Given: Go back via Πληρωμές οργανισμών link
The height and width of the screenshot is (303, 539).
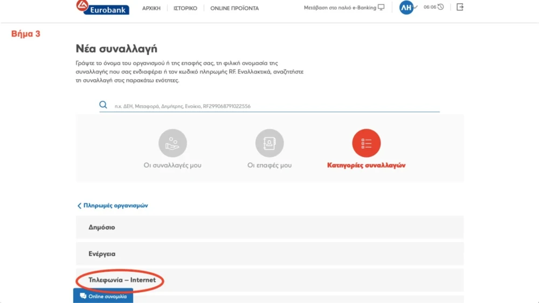Looking at the screenshot, I should pyautogui.click(x=115, y=205).
